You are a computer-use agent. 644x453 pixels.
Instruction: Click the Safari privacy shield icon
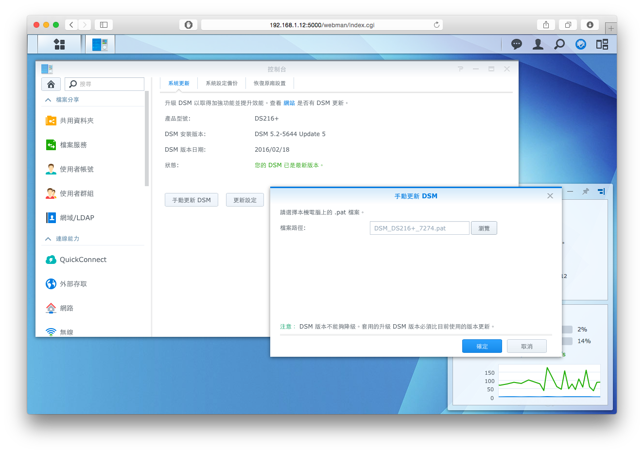(x=189, y=25)
